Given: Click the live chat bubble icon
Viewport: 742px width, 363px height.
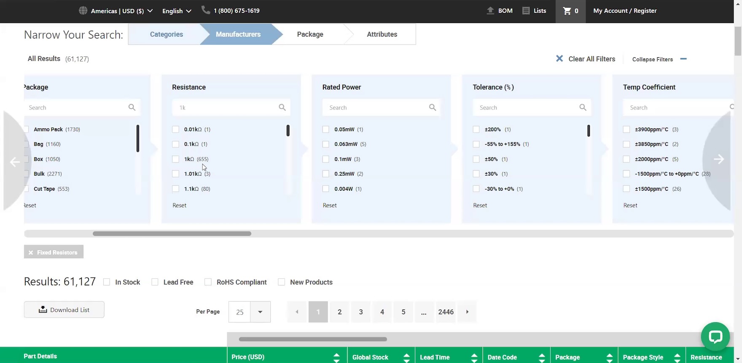Looking at the screenshot, I should 715,336.
